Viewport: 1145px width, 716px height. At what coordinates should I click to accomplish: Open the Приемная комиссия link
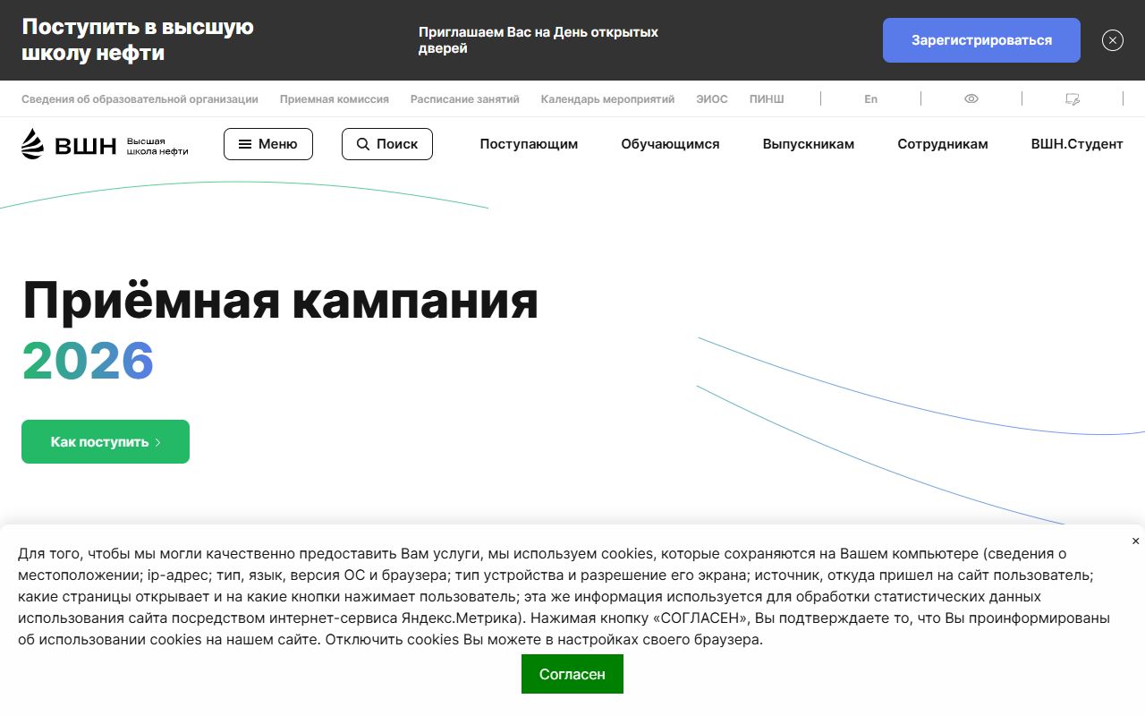(x=335, y=99)
